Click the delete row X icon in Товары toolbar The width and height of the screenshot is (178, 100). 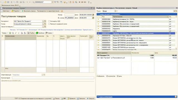click(19, 33)
